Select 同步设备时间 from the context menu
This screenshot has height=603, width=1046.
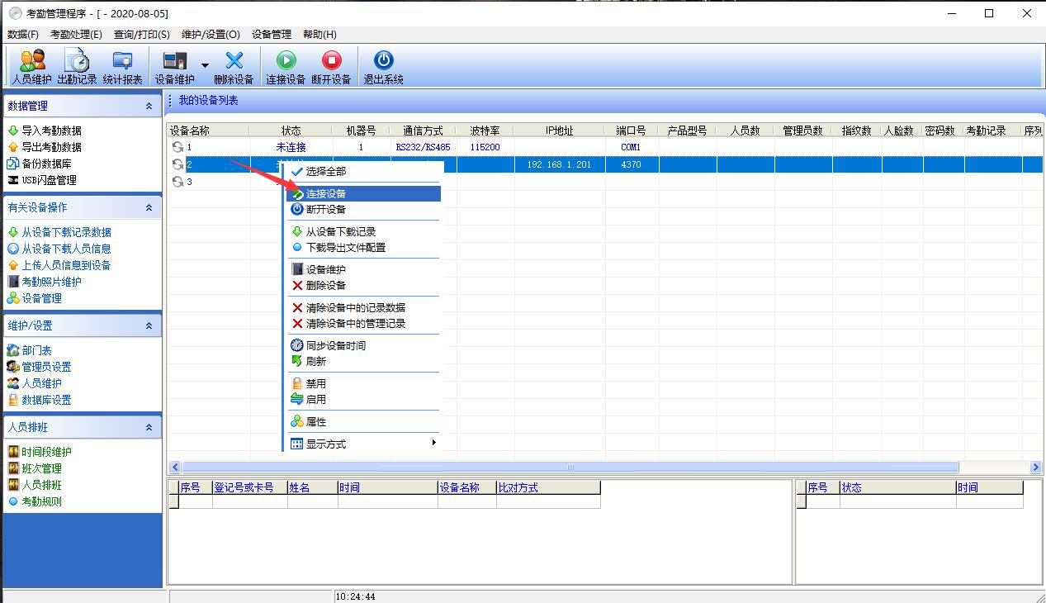tap(335, 346)
